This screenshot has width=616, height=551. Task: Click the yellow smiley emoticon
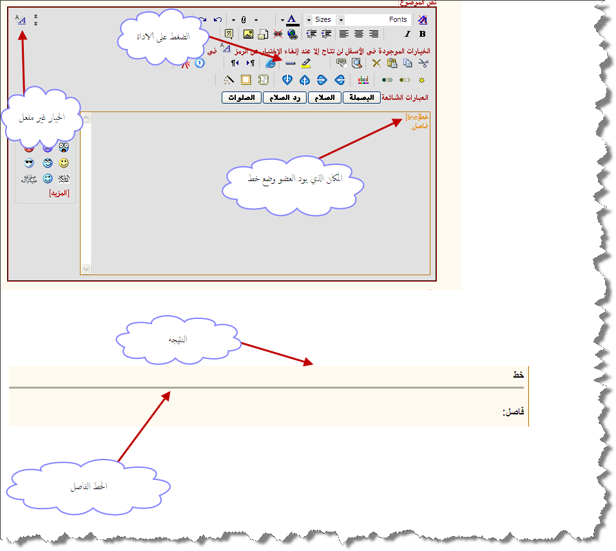(64, 163)
